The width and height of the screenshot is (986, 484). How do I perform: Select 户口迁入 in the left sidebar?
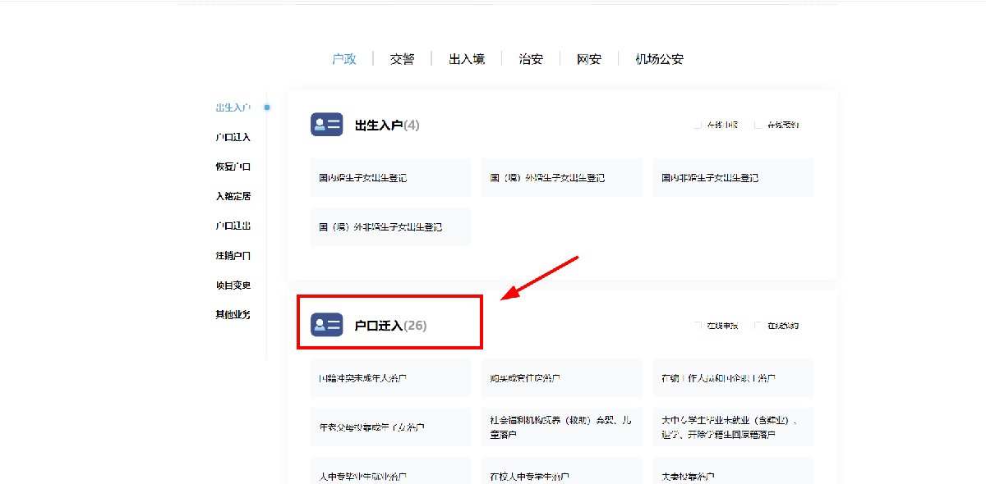pyautogui.click(x=233, y=137)
